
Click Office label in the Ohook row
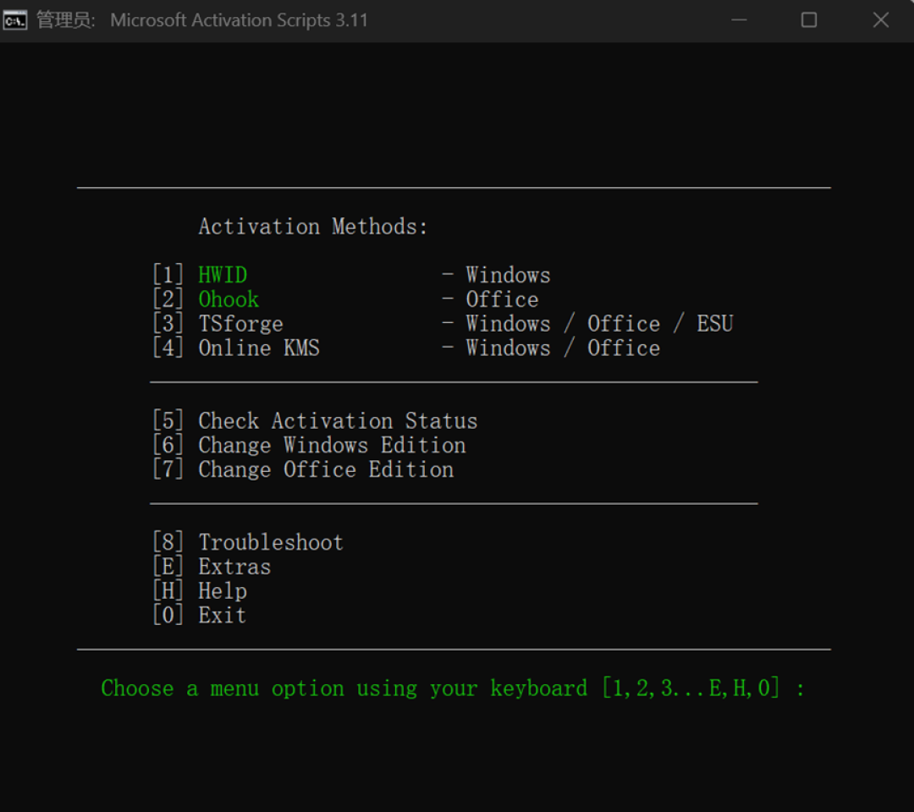(502, 299)
